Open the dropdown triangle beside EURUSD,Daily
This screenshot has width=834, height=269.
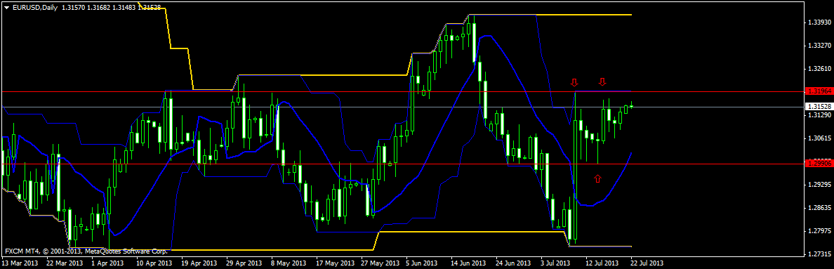tap(6, 7)
